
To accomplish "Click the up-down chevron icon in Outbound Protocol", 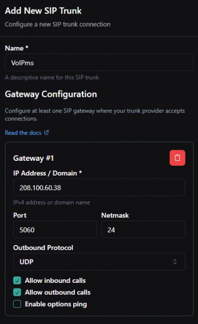I will tap(175, 262).
